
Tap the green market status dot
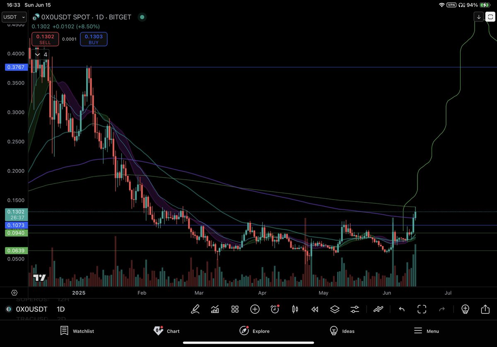tap(142, 17)
